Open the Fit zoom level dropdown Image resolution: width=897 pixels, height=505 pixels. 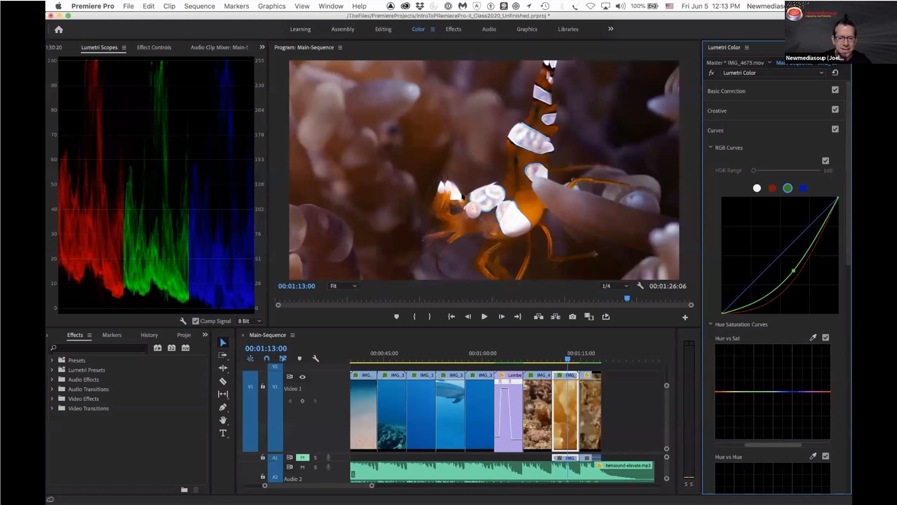click(x=343, y=286)
